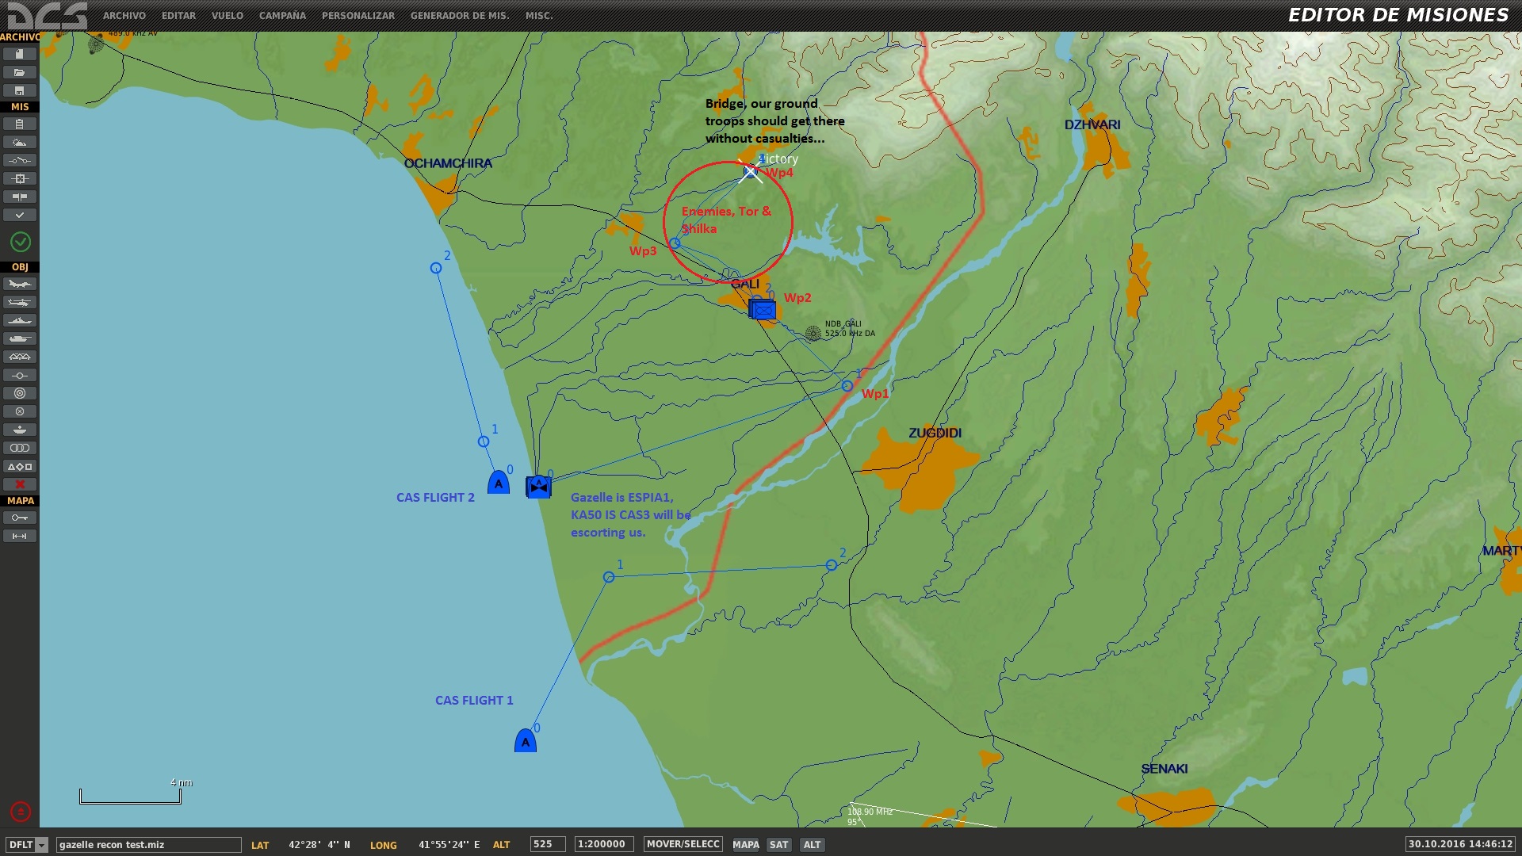This screenshot has width=1522, height=856.
Task: Open map options key icon
Action: pyautogui.click(x=20, y=518)
